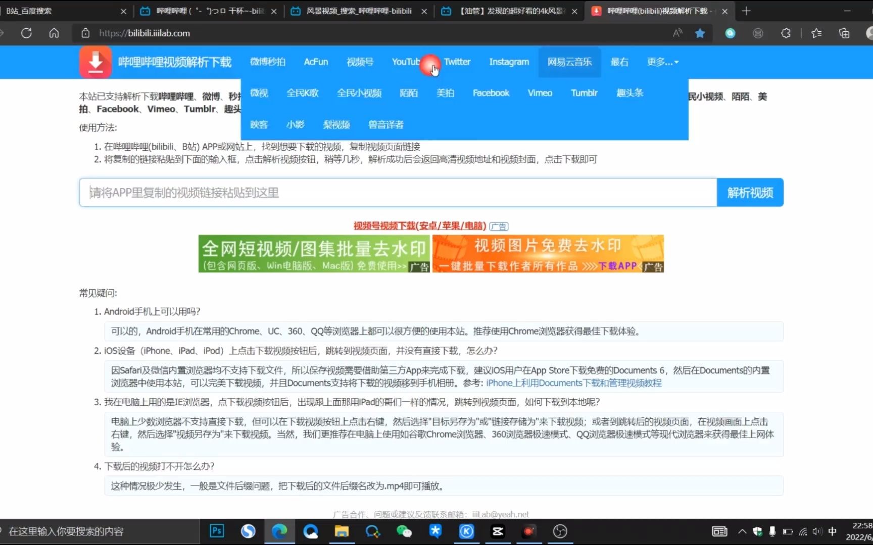The width and height of the screenshot is (873, 545).
Task: Click the volume tray icon
Action: click(x=817, y=531)
